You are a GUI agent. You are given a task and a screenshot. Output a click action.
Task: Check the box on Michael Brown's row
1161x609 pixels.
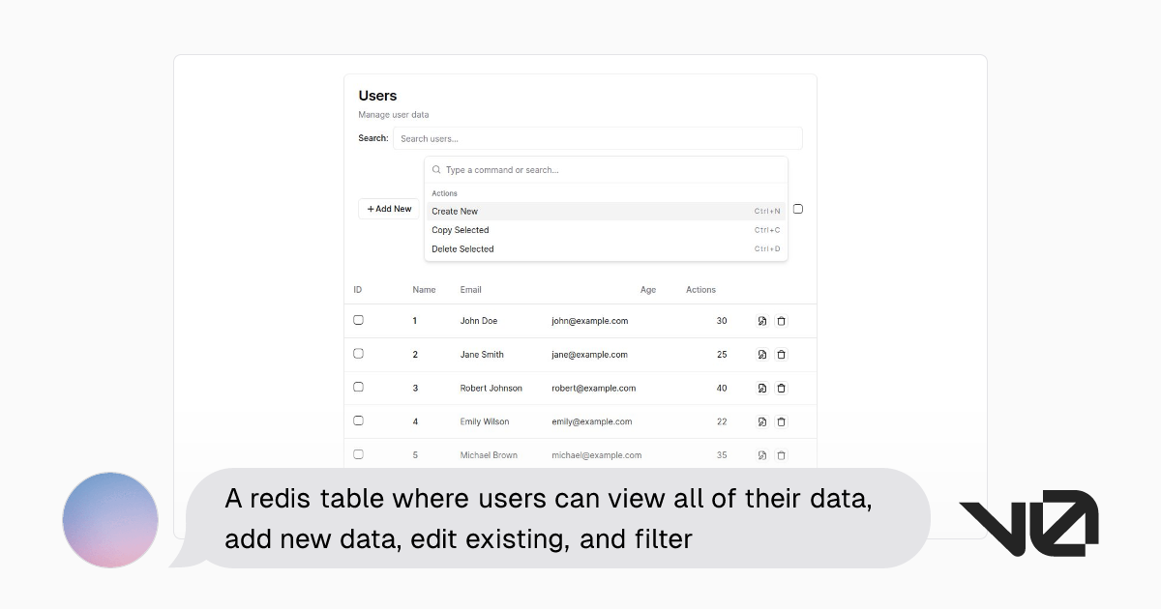[359, 454]
